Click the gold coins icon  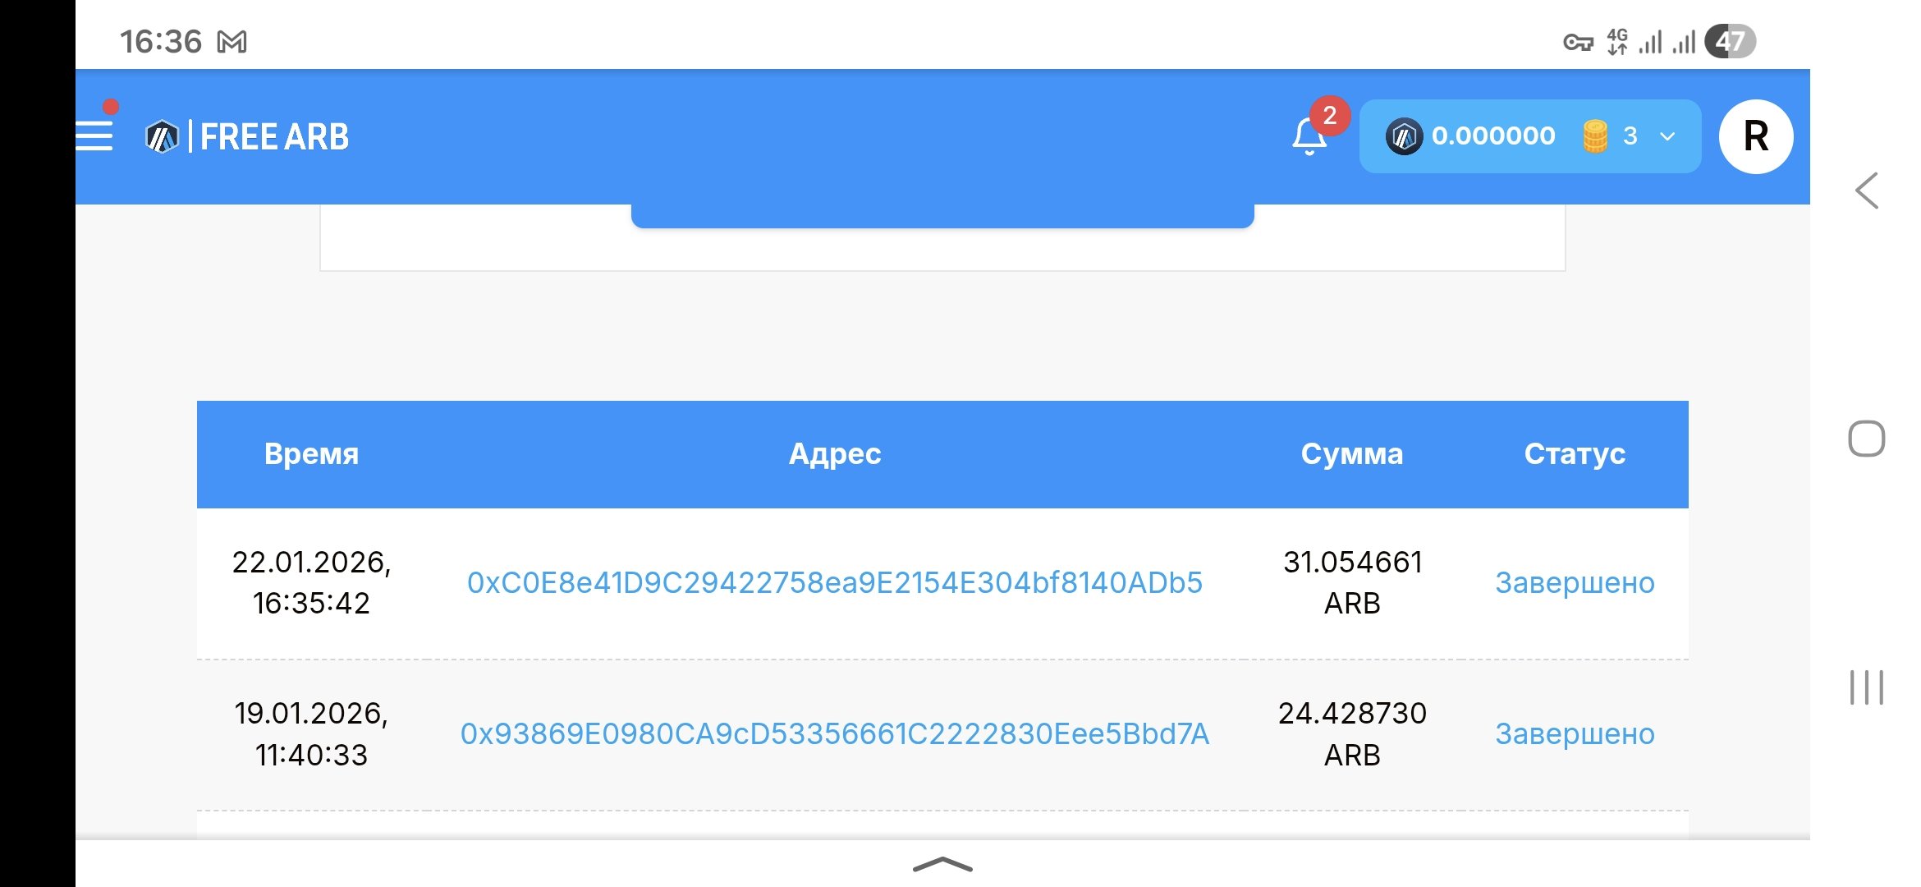[x=1594, y=136]
